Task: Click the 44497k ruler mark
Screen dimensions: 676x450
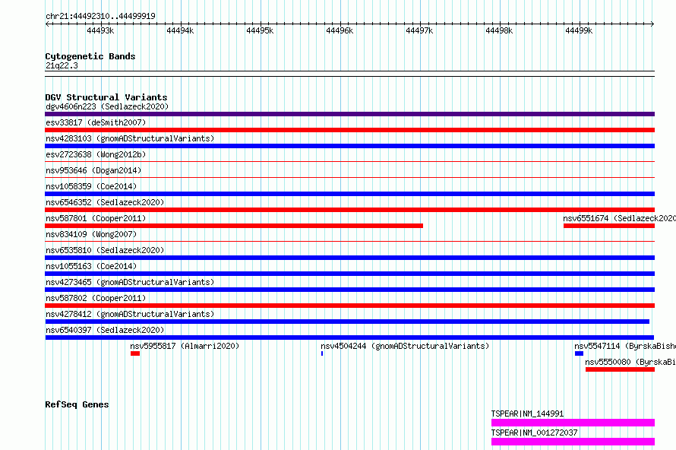Action: 419,30
